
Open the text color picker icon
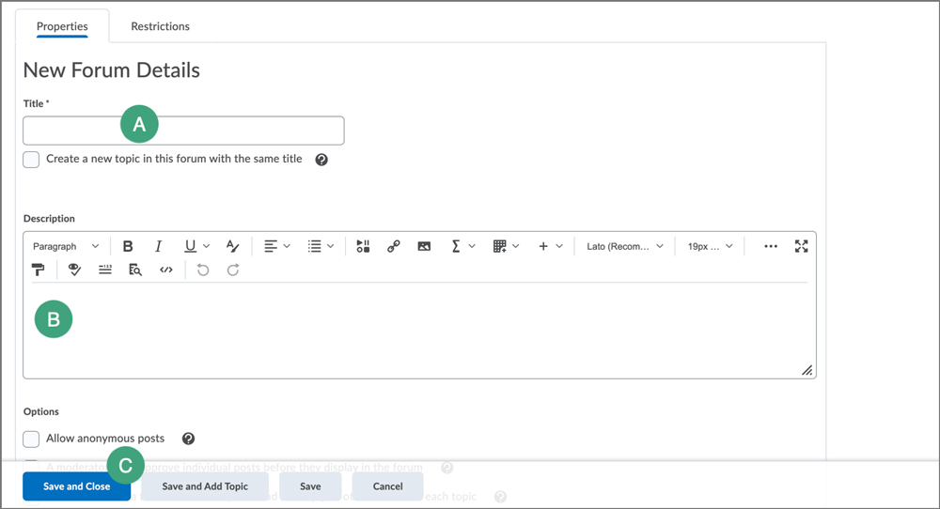[232, 246]
